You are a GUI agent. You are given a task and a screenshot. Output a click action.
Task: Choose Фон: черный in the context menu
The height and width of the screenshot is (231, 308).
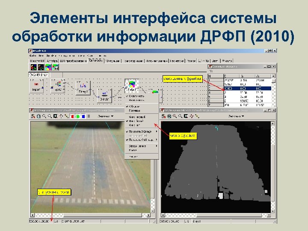(x=142, y=117)
